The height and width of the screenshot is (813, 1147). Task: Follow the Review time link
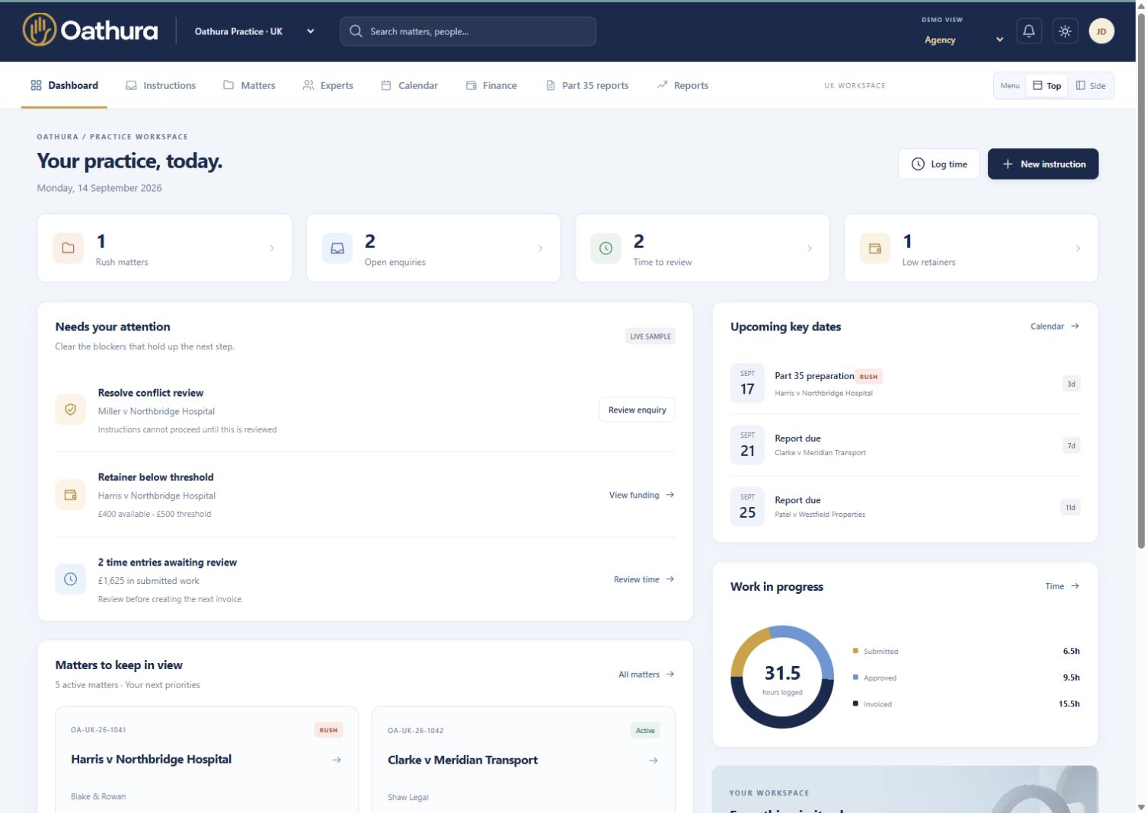point(644,579)
